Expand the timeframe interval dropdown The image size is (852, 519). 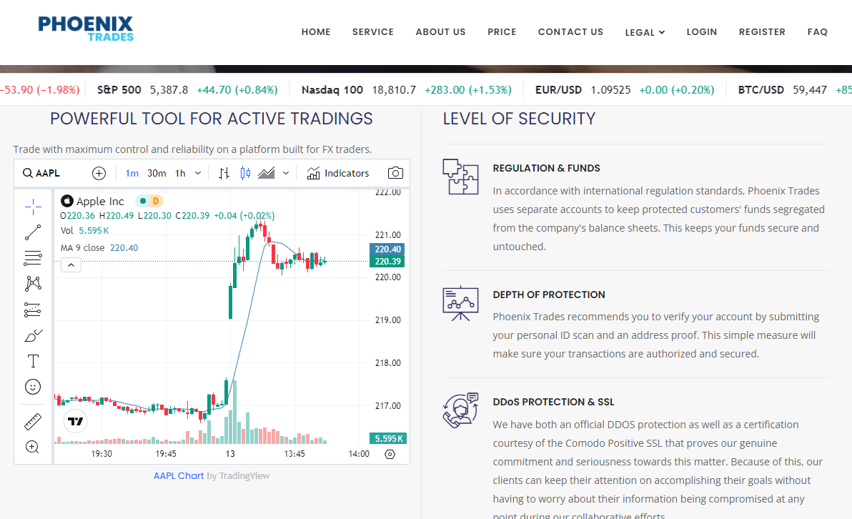point(198,174)
